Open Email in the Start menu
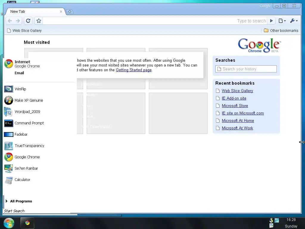Screen dimensions: 305x229 tap(19, 73)
